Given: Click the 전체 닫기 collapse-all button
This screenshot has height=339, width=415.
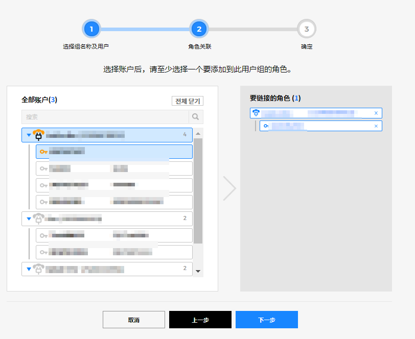Looking at the screenshot, I should tap(187, 101).
